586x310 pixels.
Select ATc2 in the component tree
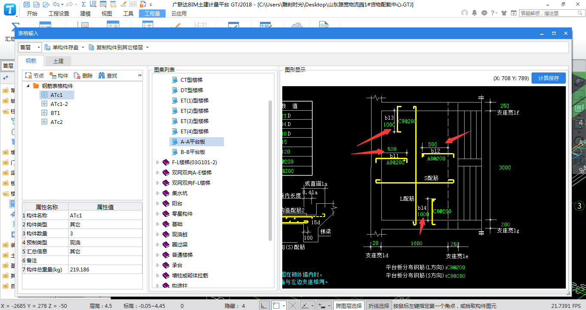tap(52, 122)
